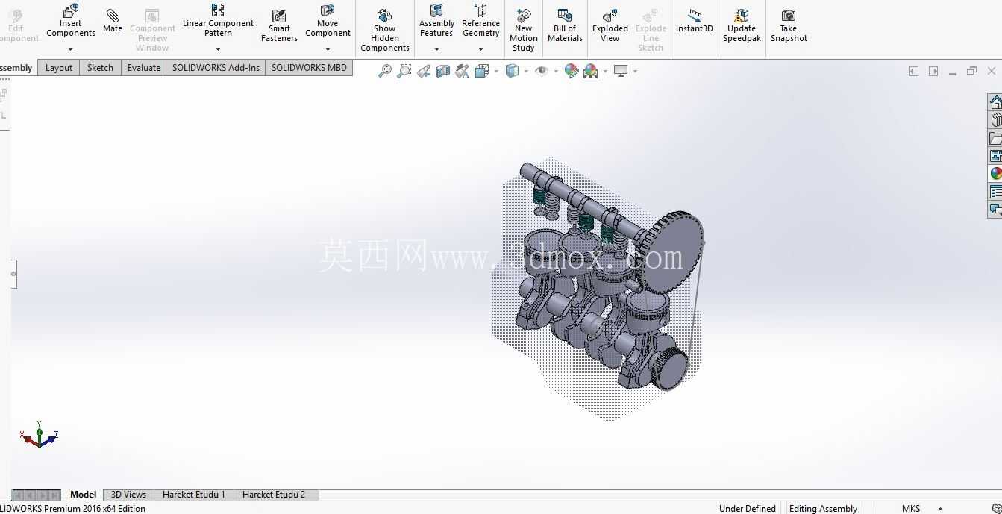The image size is (1002, 514).
Task: Open SOLIDWORKS Resources home pane
Action: click(995, 102)
